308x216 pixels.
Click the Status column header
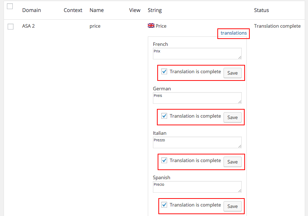tap(261, 10)
